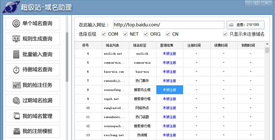Select domain common-min... cell
275x140 pixels.
[116, 63]
